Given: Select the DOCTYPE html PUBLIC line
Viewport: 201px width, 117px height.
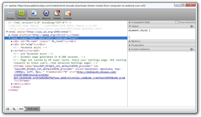Looking at the screenshot, I should [x=55, y=27].
